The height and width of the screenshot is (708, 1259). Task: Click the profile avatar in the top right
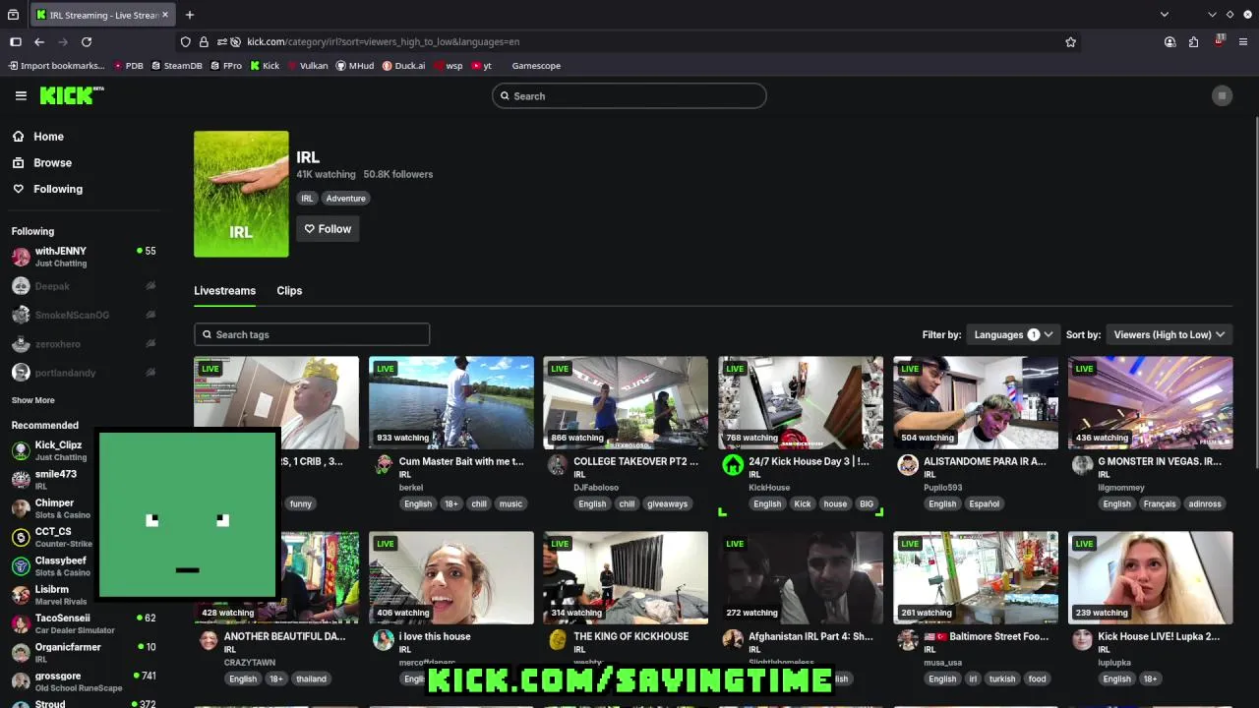pos(1222,95)
